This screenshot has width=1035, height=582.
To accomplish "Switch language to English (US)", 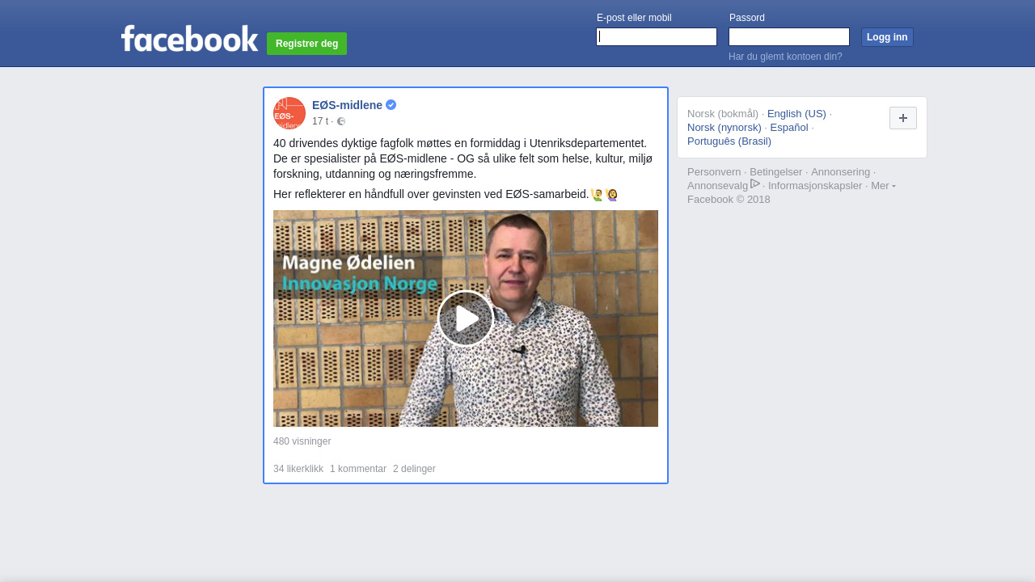I will pos(796,113).
